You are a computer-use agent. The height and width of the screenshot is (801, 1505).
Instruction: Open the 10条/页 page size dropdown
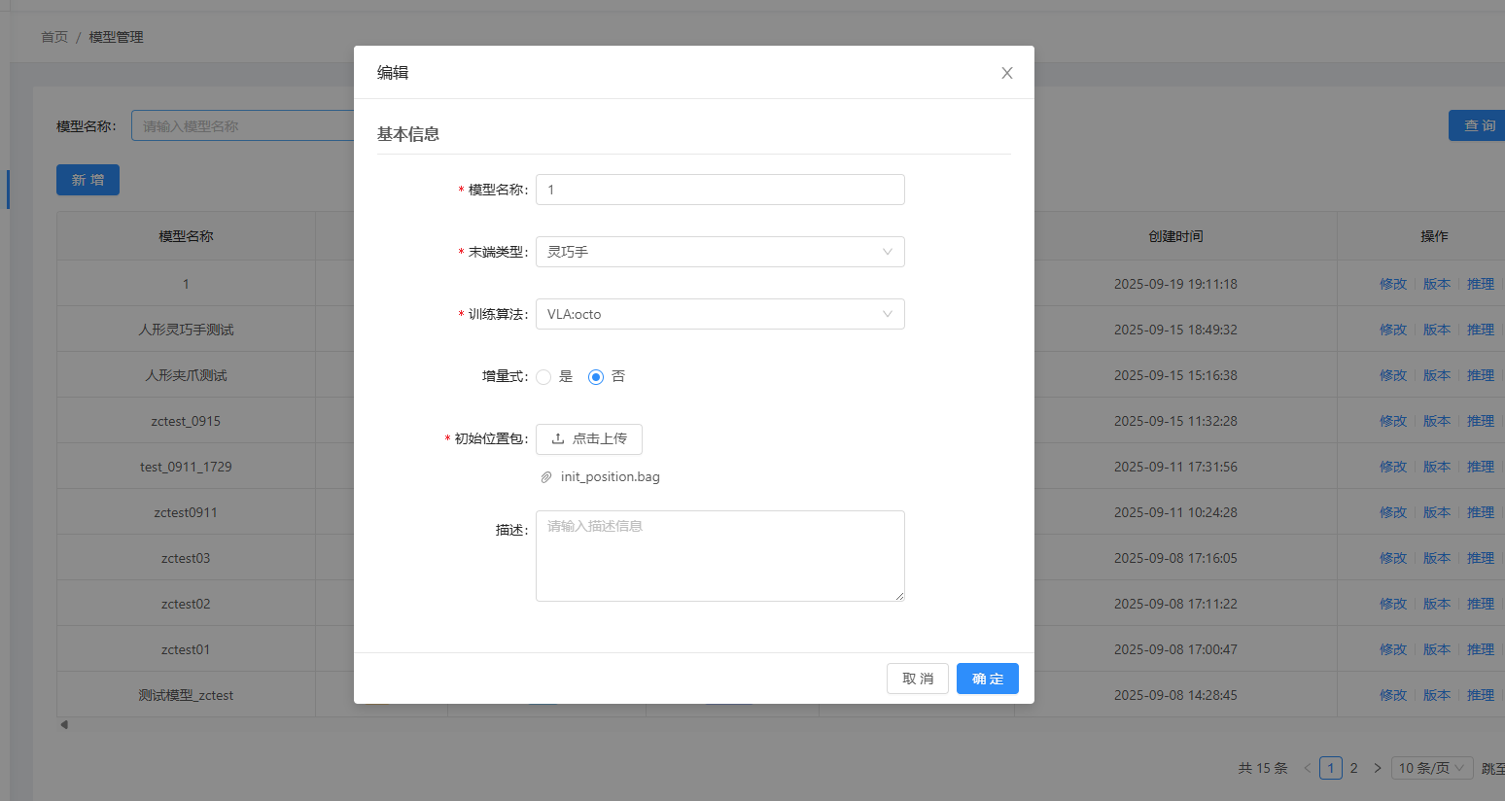point(1432,768)
